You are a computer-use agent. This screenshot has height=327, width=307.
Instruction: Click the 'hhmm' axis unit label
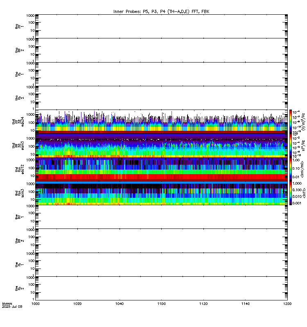[7, 304]
